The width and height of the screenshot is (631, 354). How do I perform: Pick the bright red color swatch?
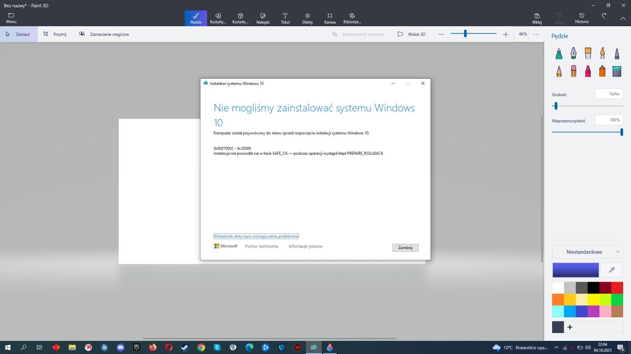[x=617, y=287]
